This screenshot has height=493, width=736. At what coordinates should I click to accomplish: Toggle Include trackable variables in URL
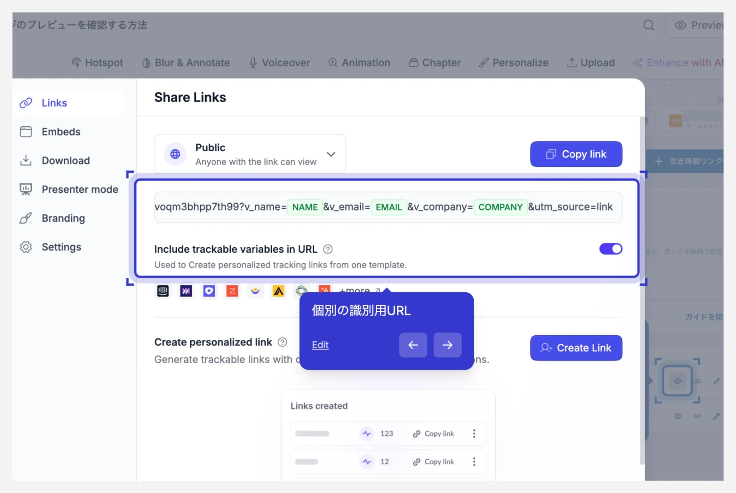tap(611, 249)
